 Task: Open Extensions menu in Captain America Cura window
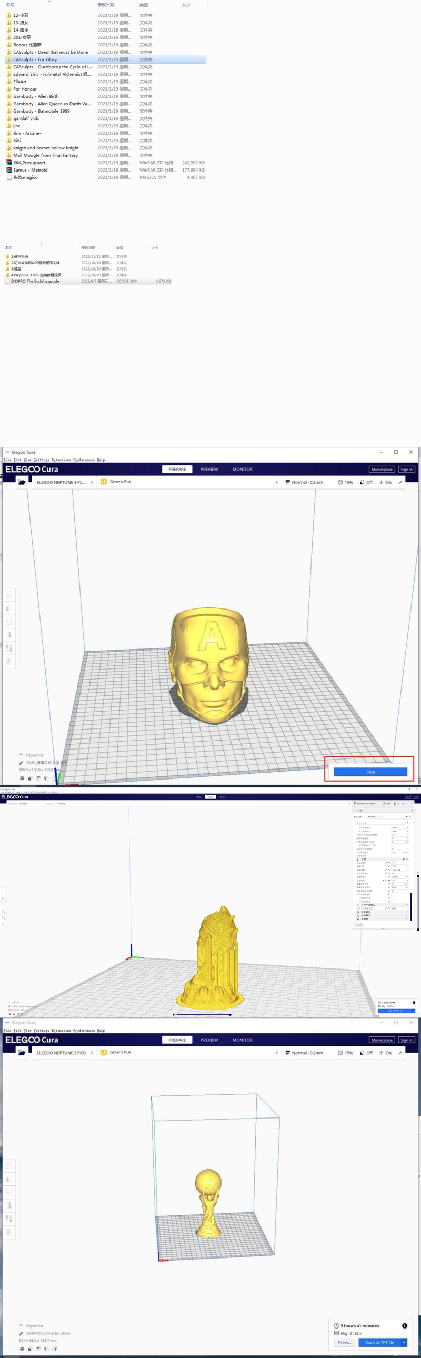tap(61, 460)
